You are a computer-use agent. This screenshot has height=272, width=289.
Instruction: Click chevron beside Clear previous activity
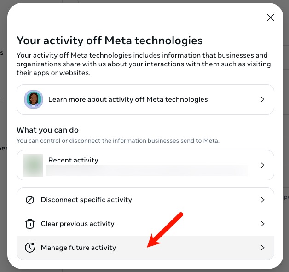click(263, 224)
